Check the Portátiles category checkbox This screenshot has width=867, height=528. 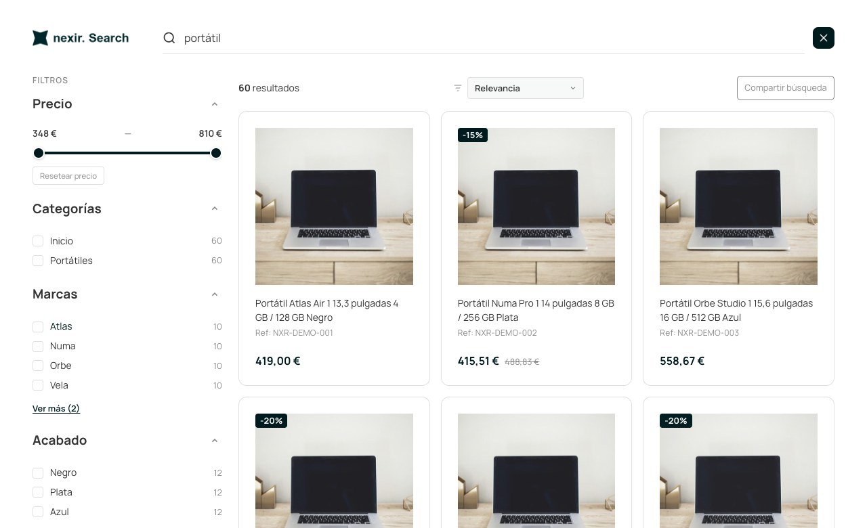[38, 261]
